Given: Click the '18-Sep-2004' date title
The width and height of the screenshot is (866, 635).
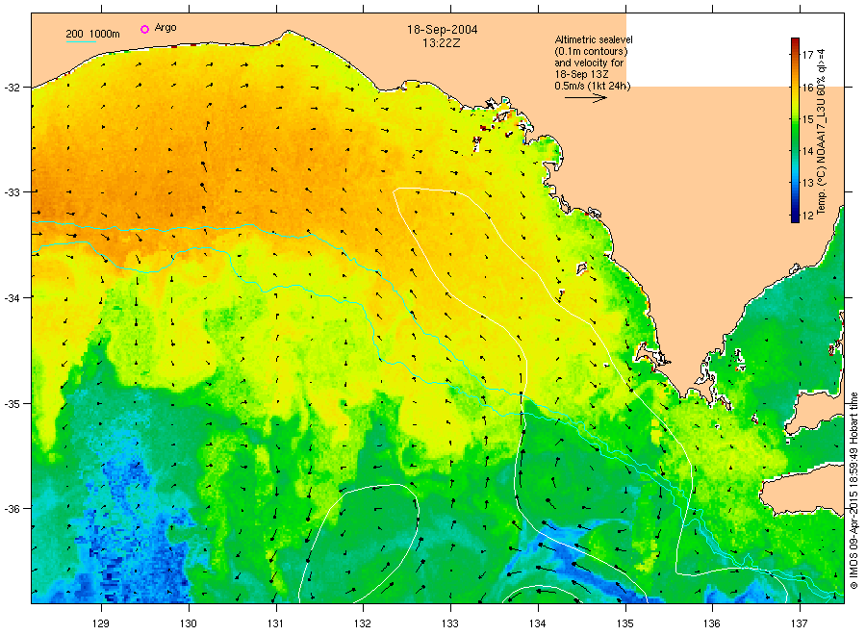Looking at the screenshot, I should tap(442, 30).
